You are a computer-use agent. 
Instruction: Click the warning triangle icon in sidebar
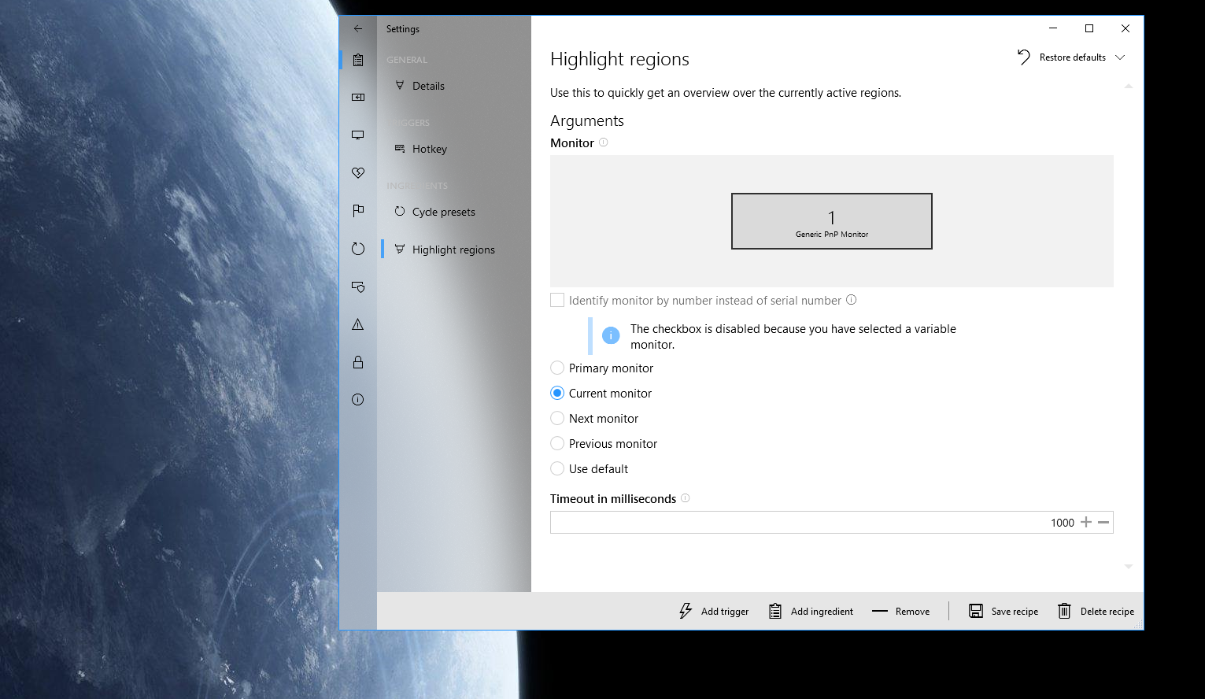click(358, 324)
